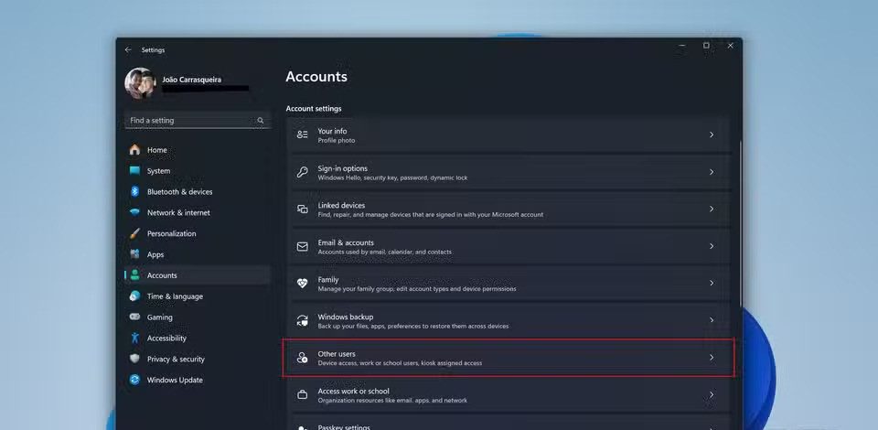Open the user profile picture
This screenshot has height=430, width=878.
(x=140, y=83)
